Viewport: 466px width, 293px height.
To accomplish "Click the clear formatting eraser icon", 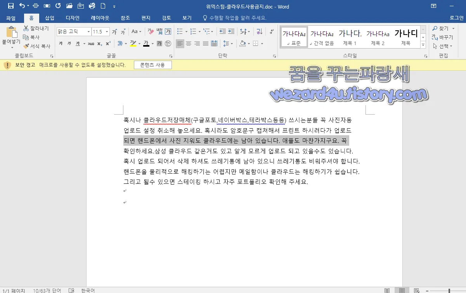I will click(x=151, y=31).
